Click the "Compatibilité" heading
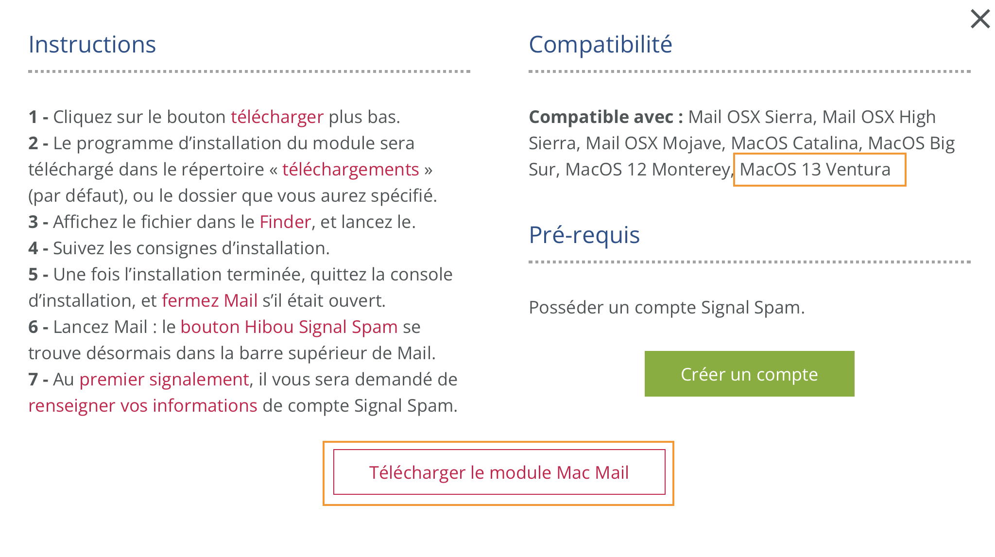The width and height of the screenshot is (995, 557). click(600, 45)
